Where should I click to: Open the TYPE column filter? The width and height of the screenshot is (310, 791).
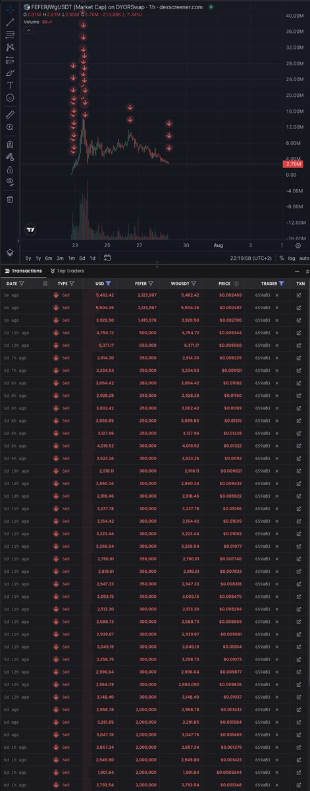(72, 283)
